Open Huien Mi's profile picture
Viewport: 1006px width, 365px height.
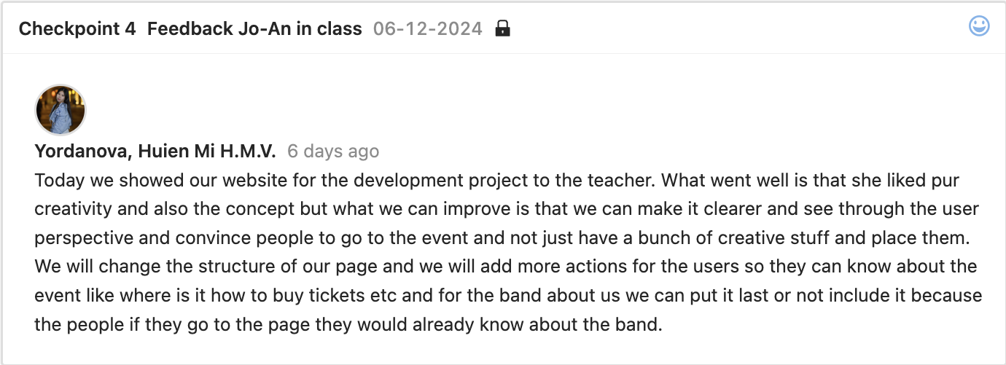[61, 110]
